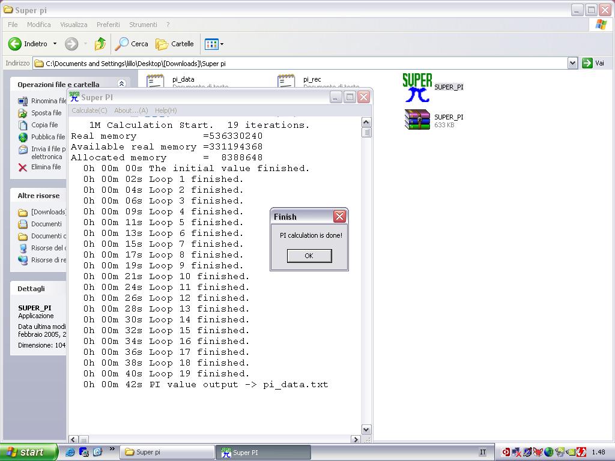Click the Views grid icon in toolbar

click(x=211, y=44)
